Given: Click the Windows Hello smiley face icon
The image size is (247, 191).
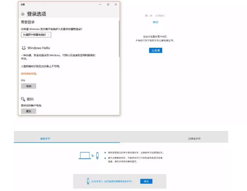Looking at the screenshot, I should tap(23, 48).
